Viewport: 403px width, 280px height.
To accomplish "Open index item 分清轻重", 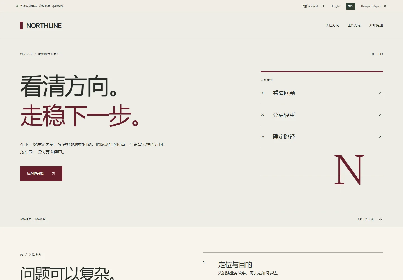I will (322, 115).
